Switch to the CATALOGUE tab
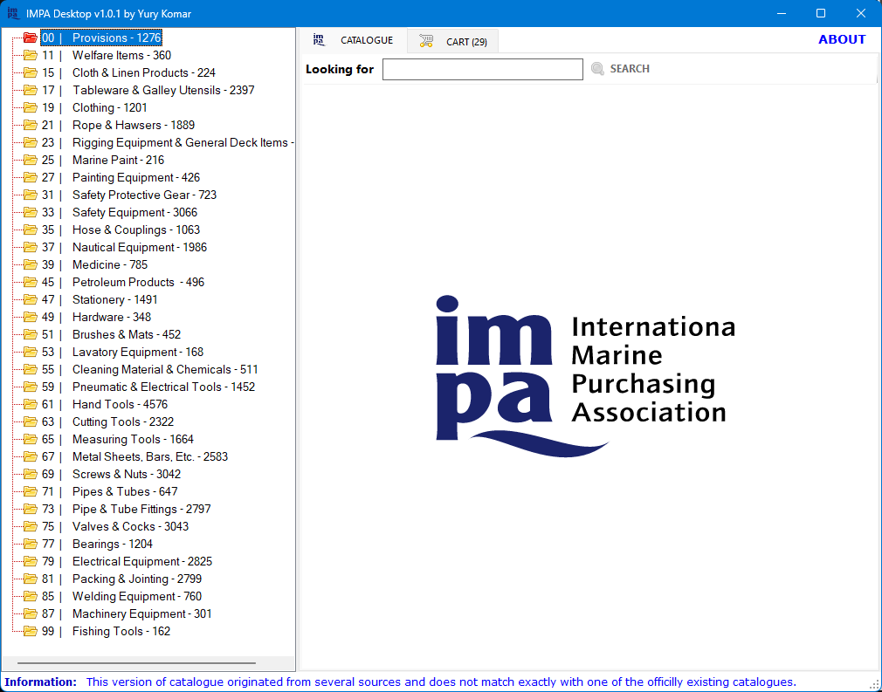This screenshot has width=882, height=692. pyautogui.click(x=353, y=40)
